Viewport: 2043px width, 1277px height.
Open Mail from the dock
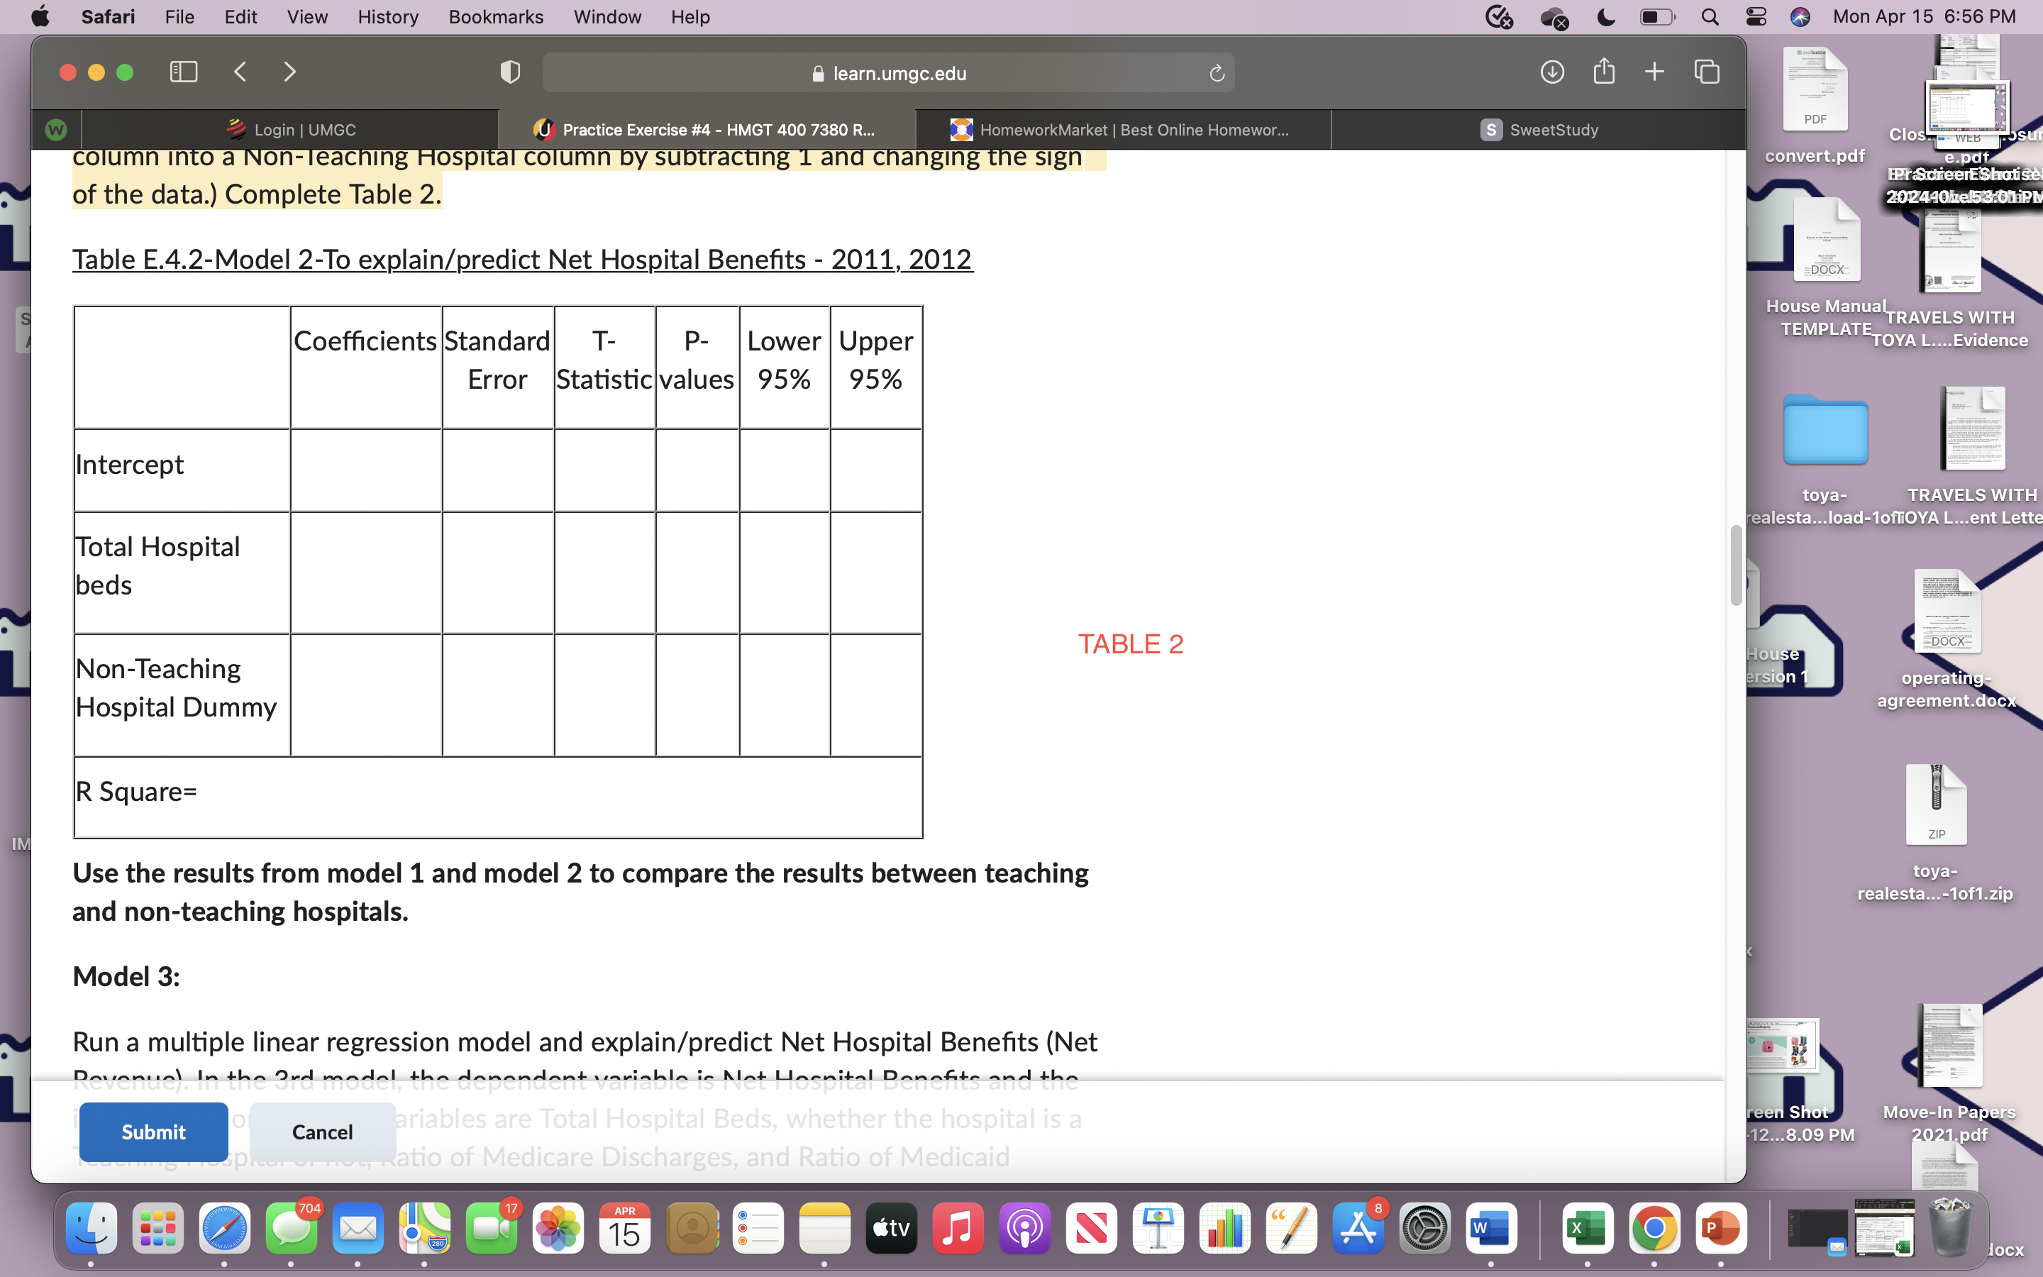click(x=358, y=1228)
